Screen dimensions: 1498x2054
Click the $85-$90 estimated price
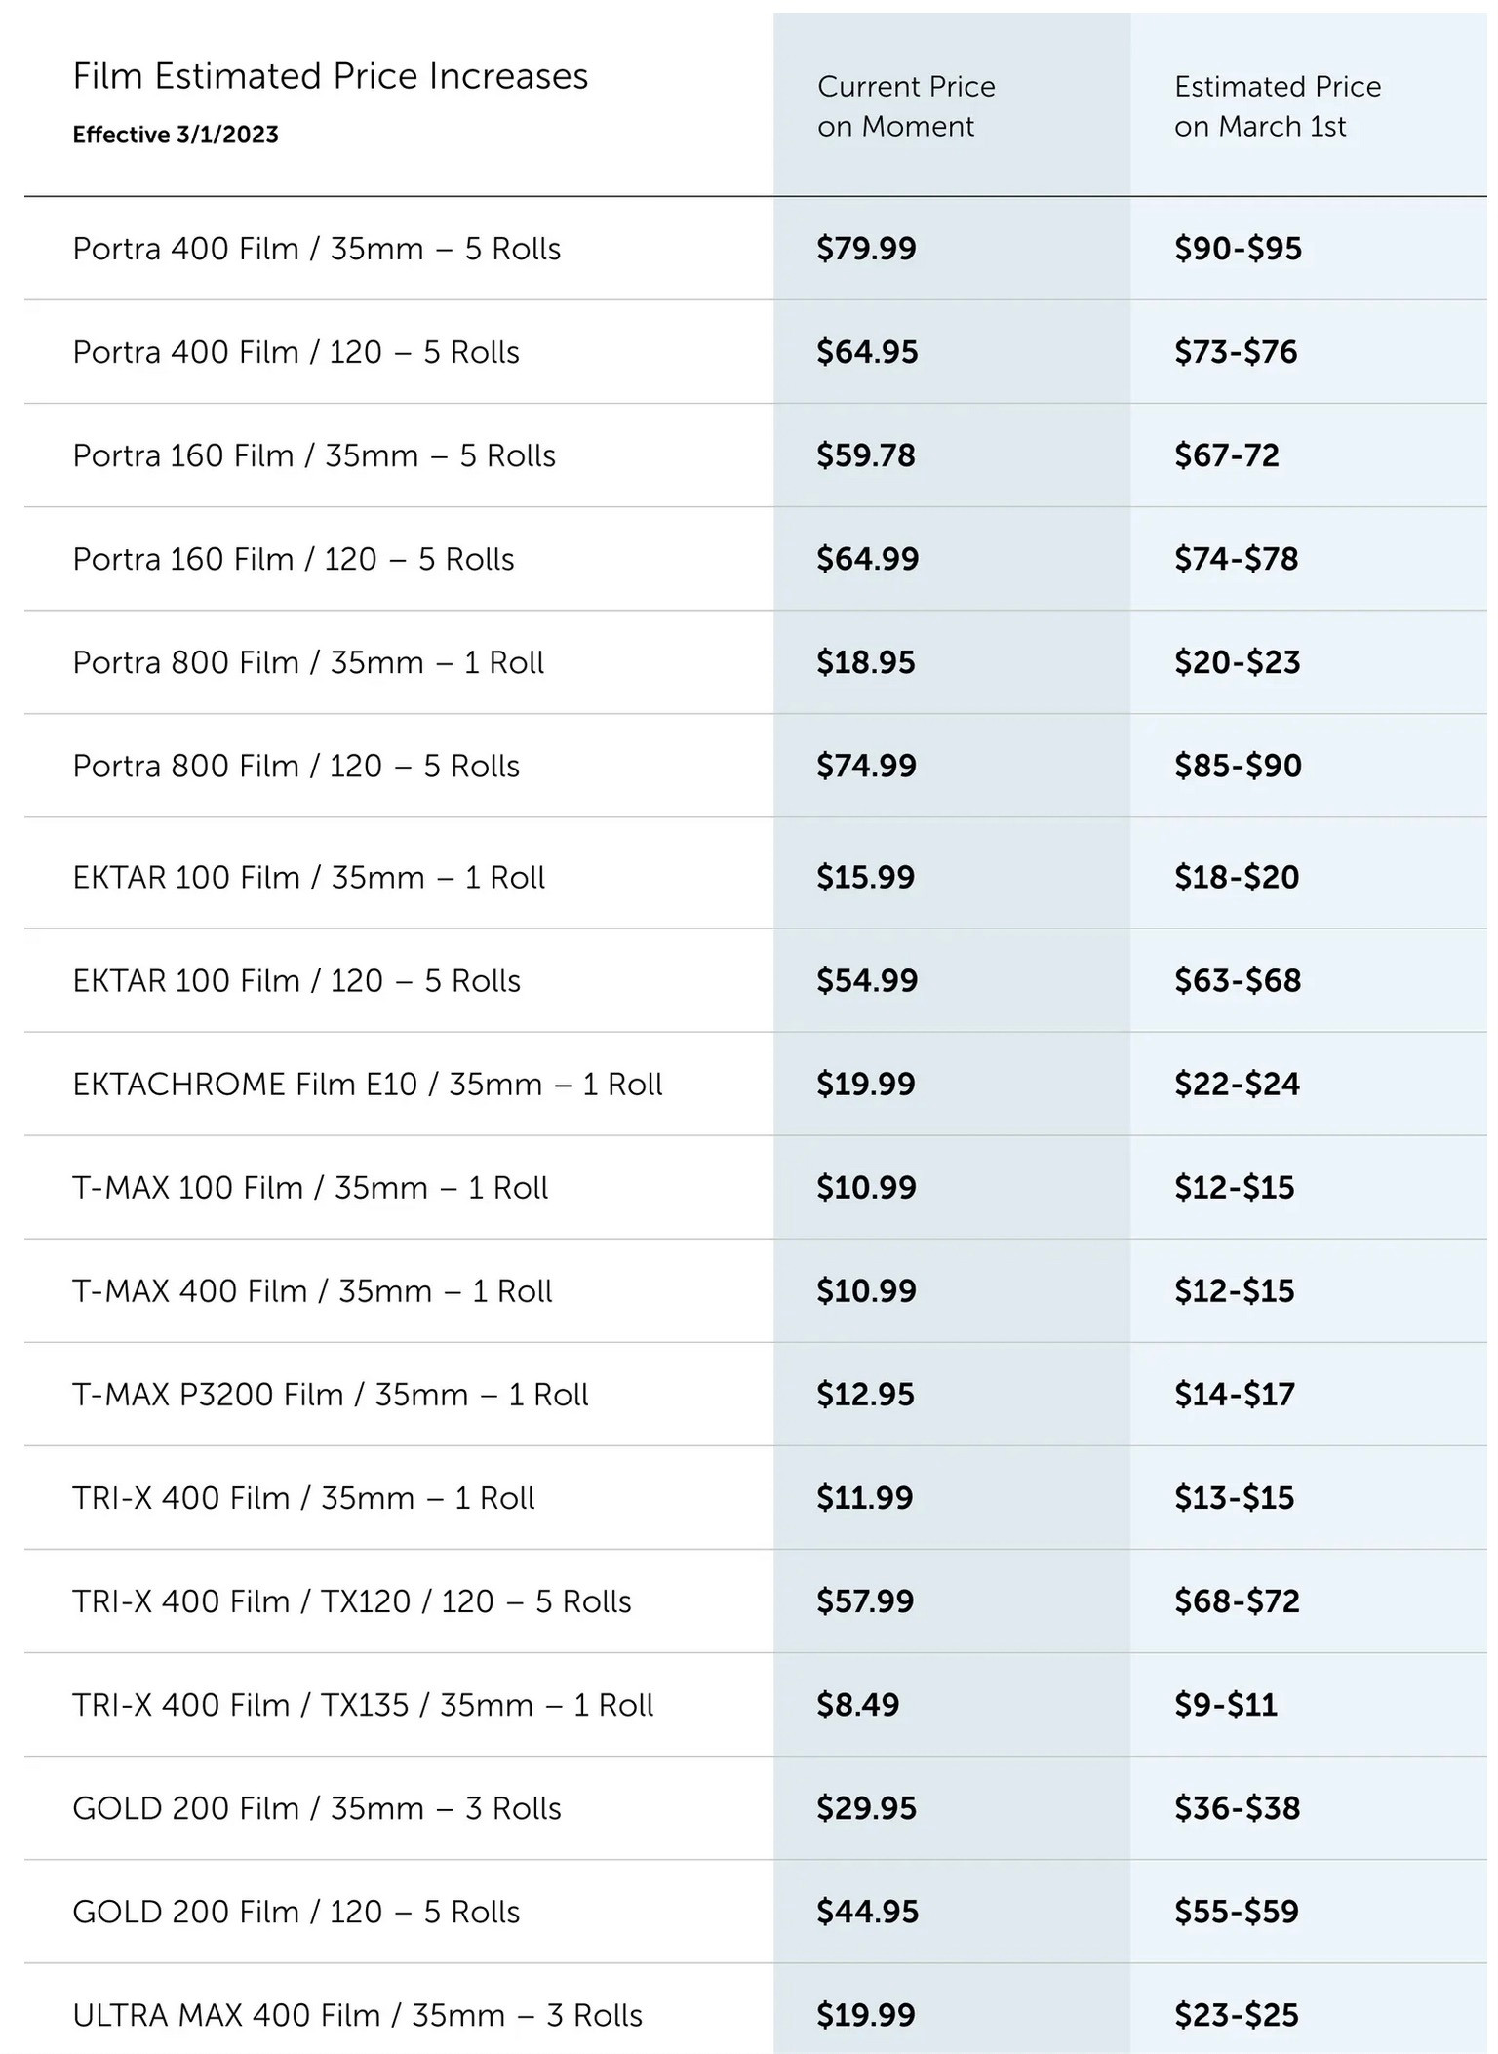pos(1238,766)
